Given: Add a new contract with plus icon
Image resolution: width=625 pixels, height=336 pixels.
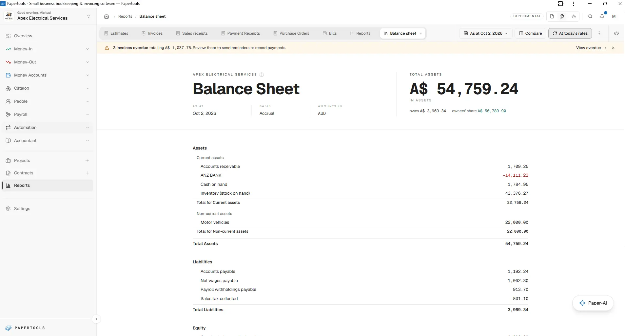Looking at the screenshot, I should point(87,173).
